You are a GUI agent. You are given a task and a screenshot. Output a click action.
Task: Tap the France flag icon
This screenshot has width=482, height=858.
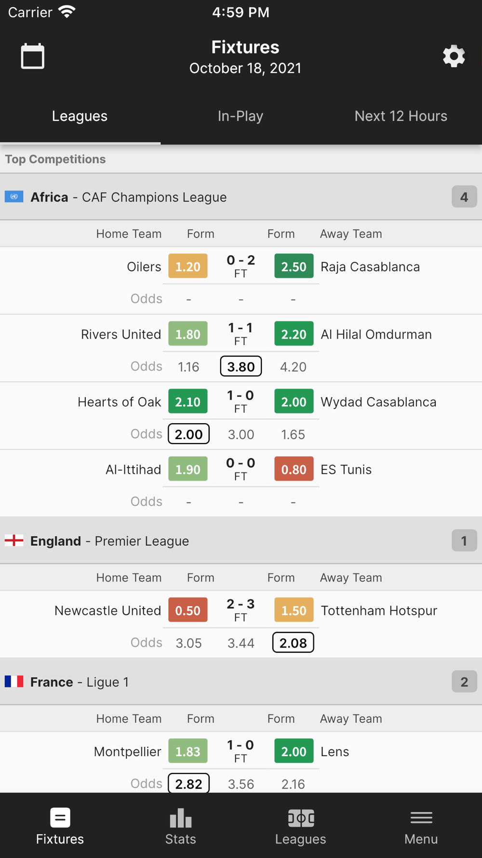pyautogui.click(x=14, y=681)
